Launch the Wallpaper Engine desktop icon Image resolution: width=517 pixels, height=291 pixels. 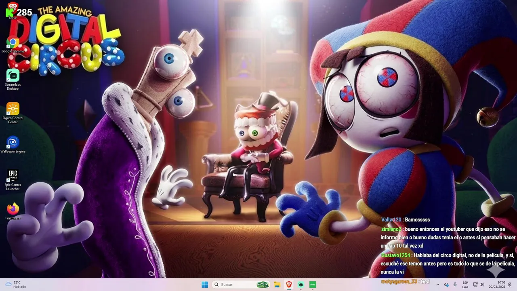click(13, 145)
